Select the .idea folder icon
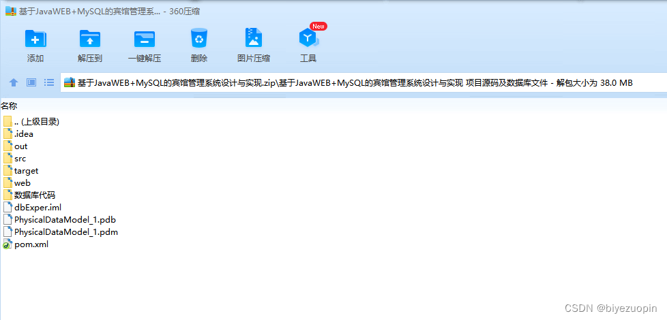Viewport: 667px width, 320px height. tap(8, 133)
